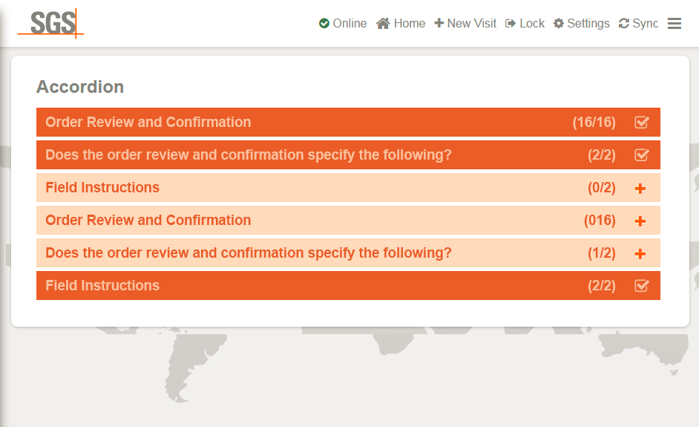Select the Settings menu label
The width and height of the screenshot is (699, 427).
(x=588, y=23)
